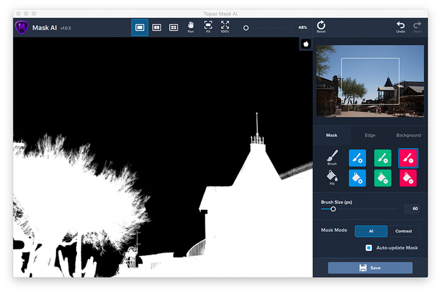Click the 'Mask Mode' label
Screen dimensions: 441x293
[334, 230]
